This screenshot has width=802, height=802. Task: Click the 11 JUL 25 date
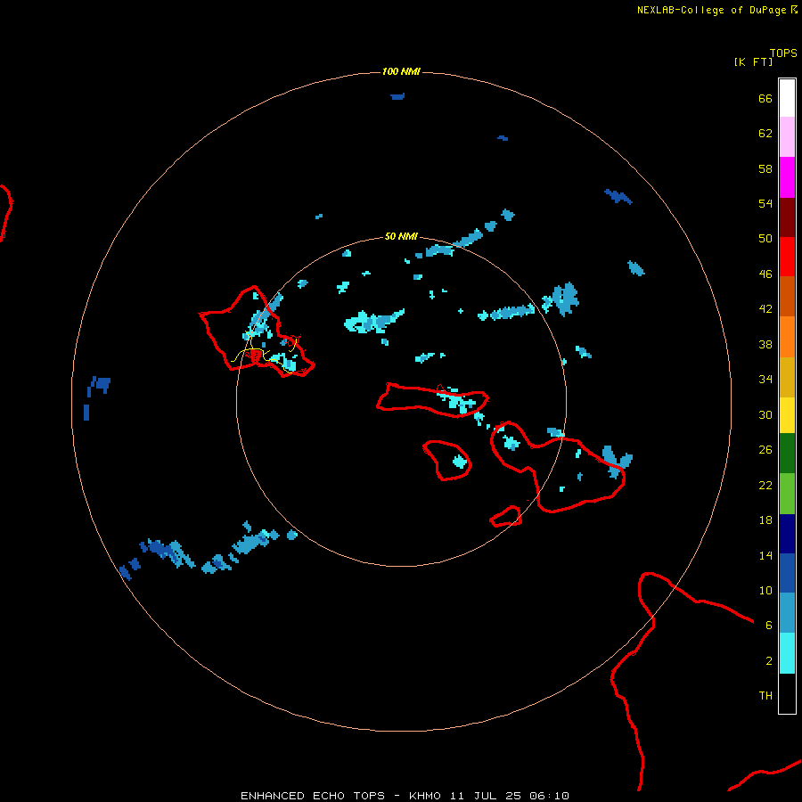486,796
